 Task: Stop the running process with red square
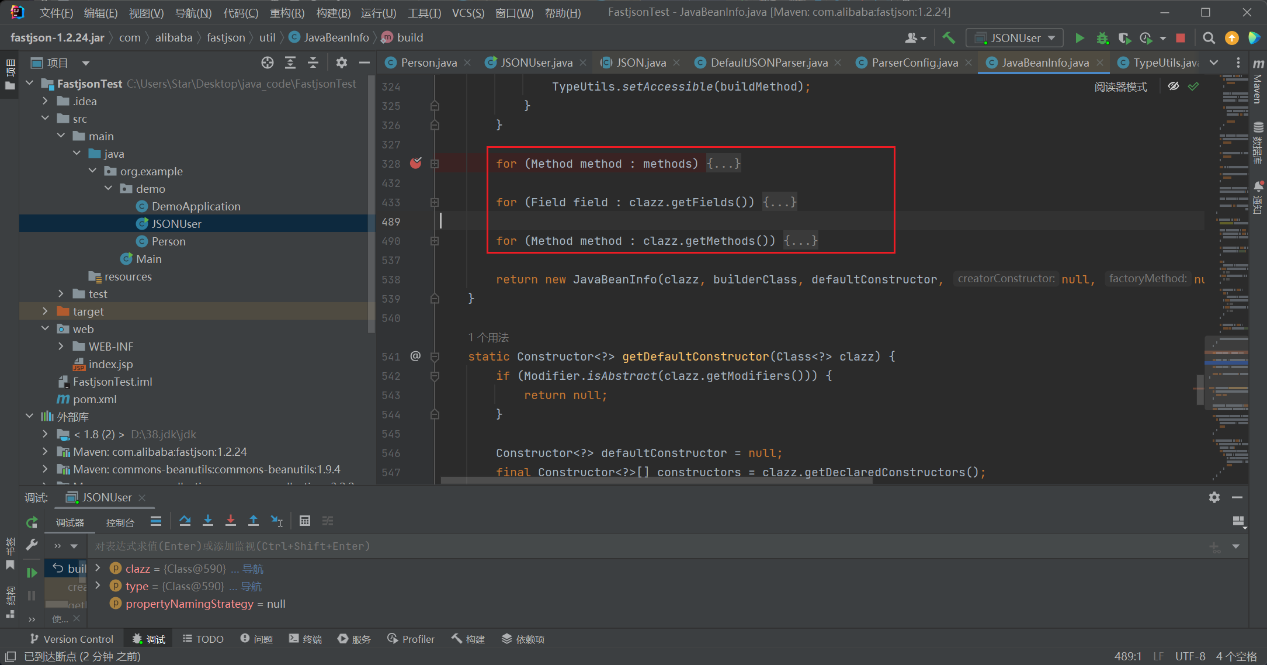point(1180,38)
